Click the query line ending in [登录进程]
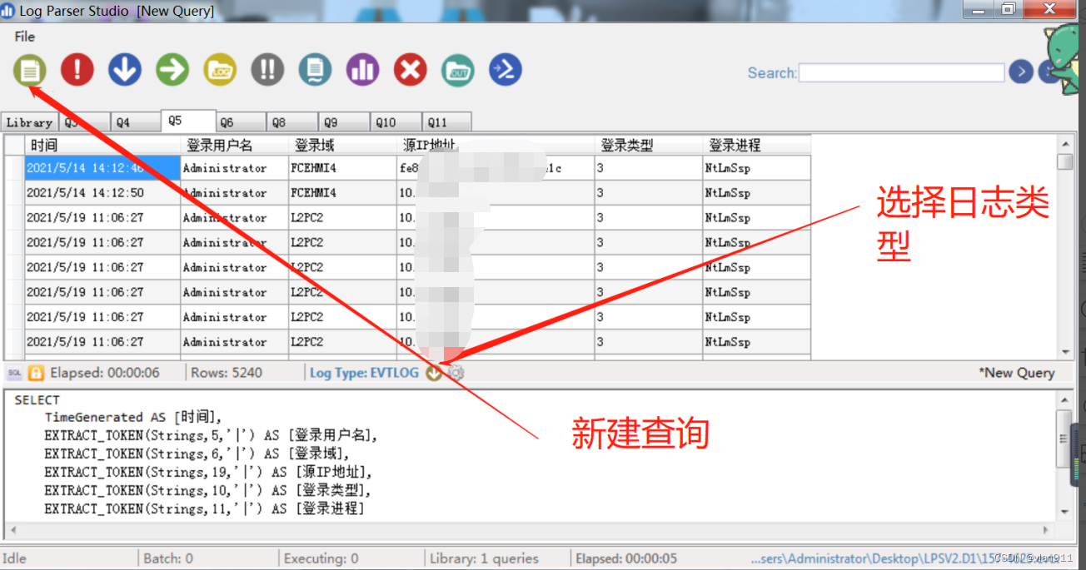This screenshot has height=570, width=1086. click(204, 509)
